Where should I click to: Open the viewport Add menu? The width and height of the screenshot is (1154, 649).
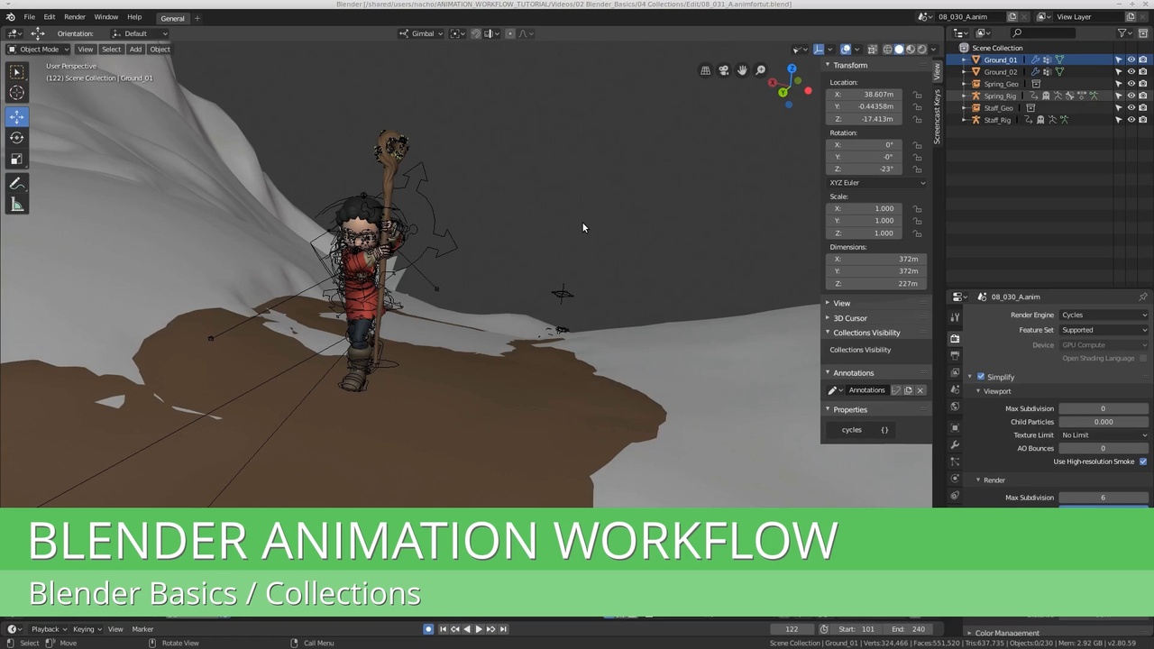tap(135, 50)
